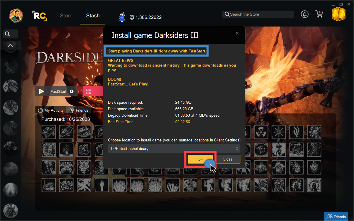The height and width of the screenshot is (221, 354).
Task: Open notifications bell
Action: (x=305, y=14)
